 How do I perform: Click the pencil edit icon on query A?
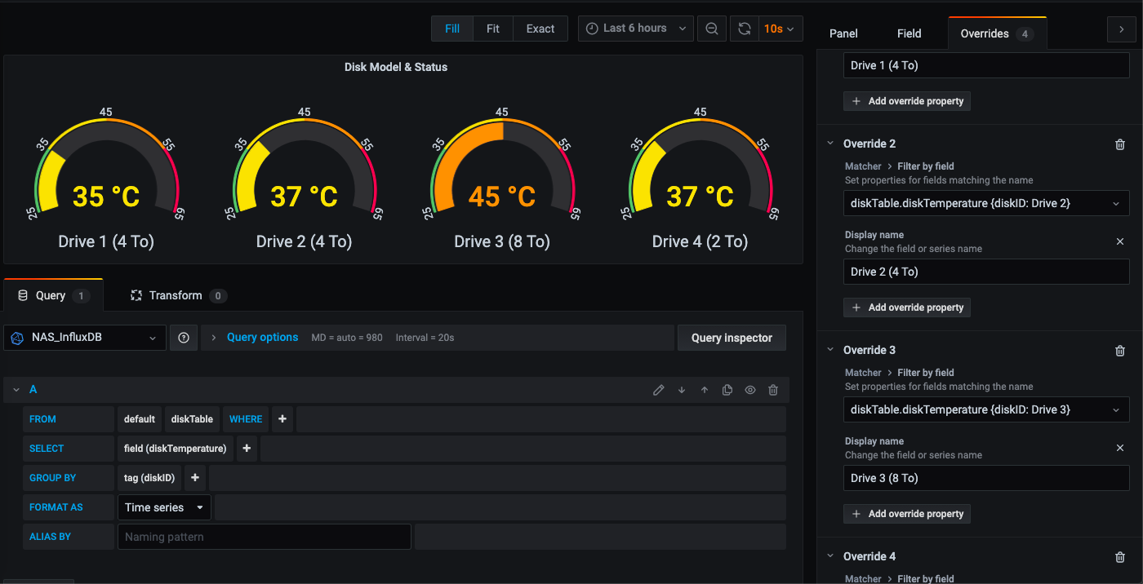click(659, 390)
